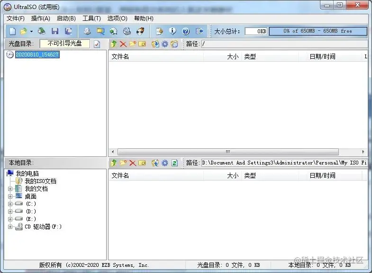Click Rename in the local directory toolbar
Viewport: 372px width, 273px height.
142,163
